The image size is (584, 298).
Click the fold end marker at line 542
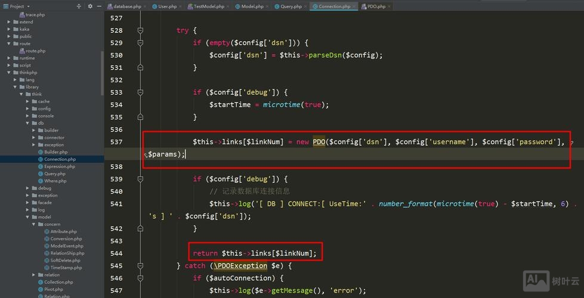coord(140,228)
